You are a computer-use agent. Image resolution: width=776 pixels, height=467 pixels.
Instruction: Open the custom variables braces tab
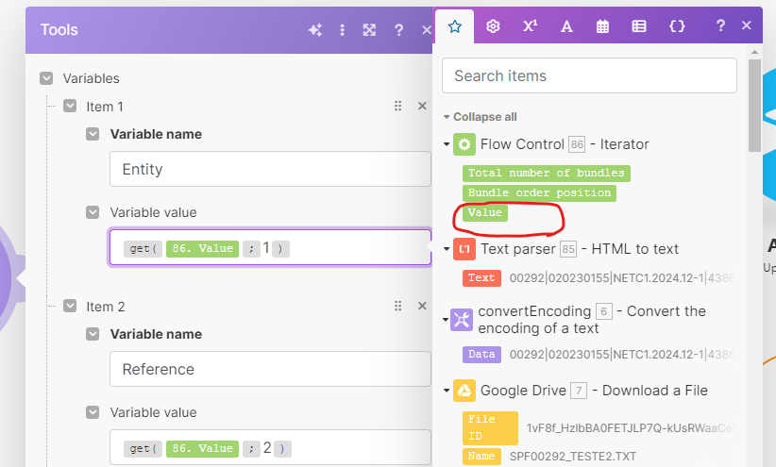coord(677,26)
